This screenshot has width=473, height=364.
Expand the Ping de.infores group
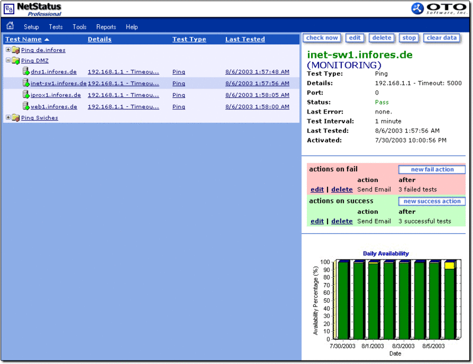(8, 50)
